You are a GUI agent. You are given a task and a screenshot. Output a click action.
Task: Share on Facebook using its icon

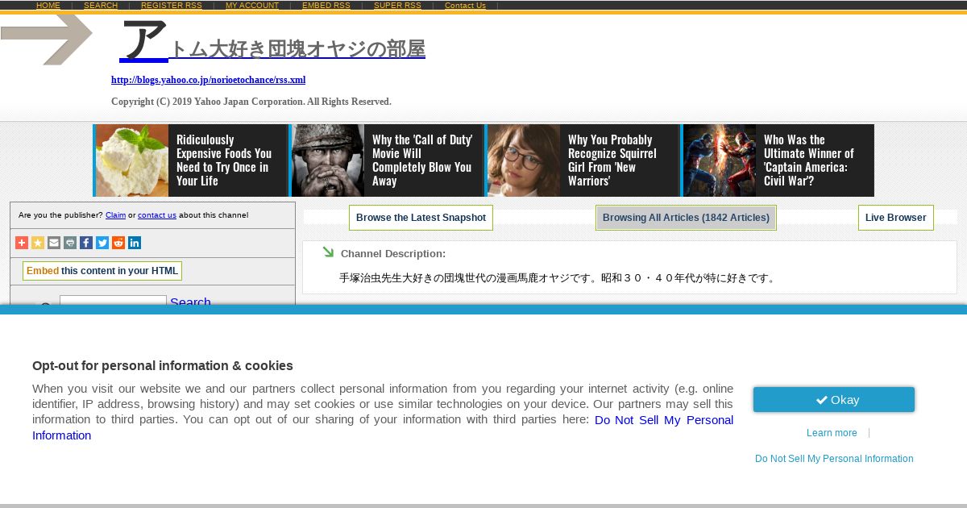(x=86, y=243)
